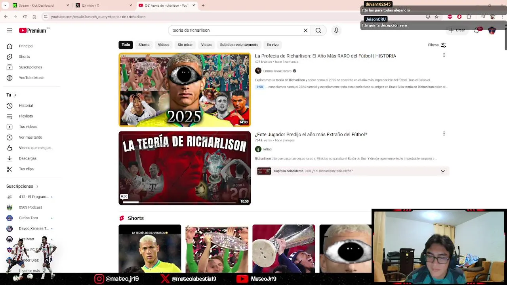Select the En vivo filter chip
This screenshot has height=285, width=507.
[x=273, y=45]
